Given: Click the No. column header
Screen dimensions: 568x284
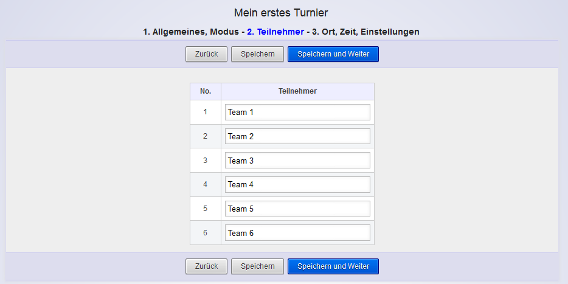Looking at the screenshot, I should 206,91.
